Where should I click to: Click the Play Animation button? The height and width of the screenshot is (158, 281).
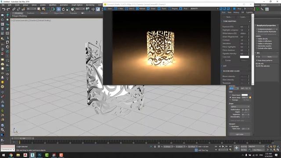coord(223,147)
